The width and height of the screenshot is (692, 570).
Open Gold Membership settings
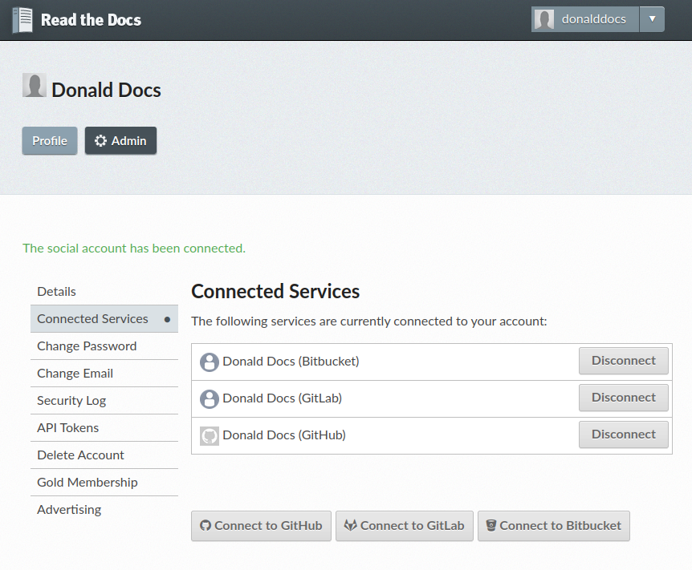coord(88,483)
